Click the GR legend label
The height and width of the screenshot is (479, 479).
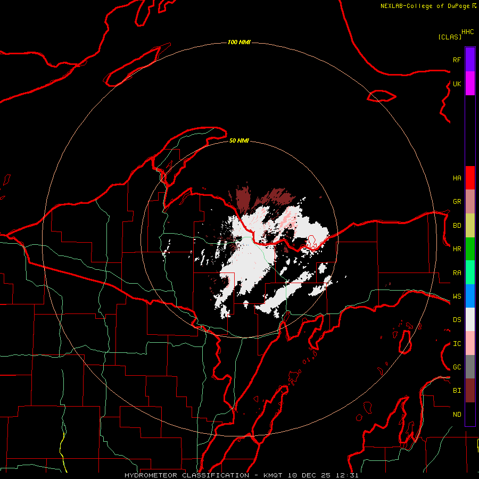(x=457, y=202)
